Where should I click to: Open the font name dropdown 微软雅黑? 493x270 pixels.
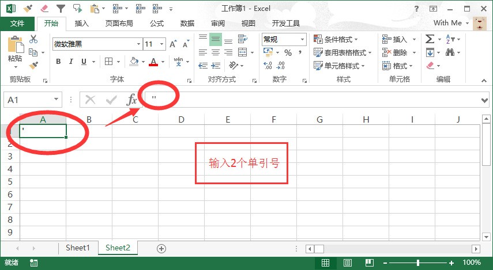pos(138,44)
